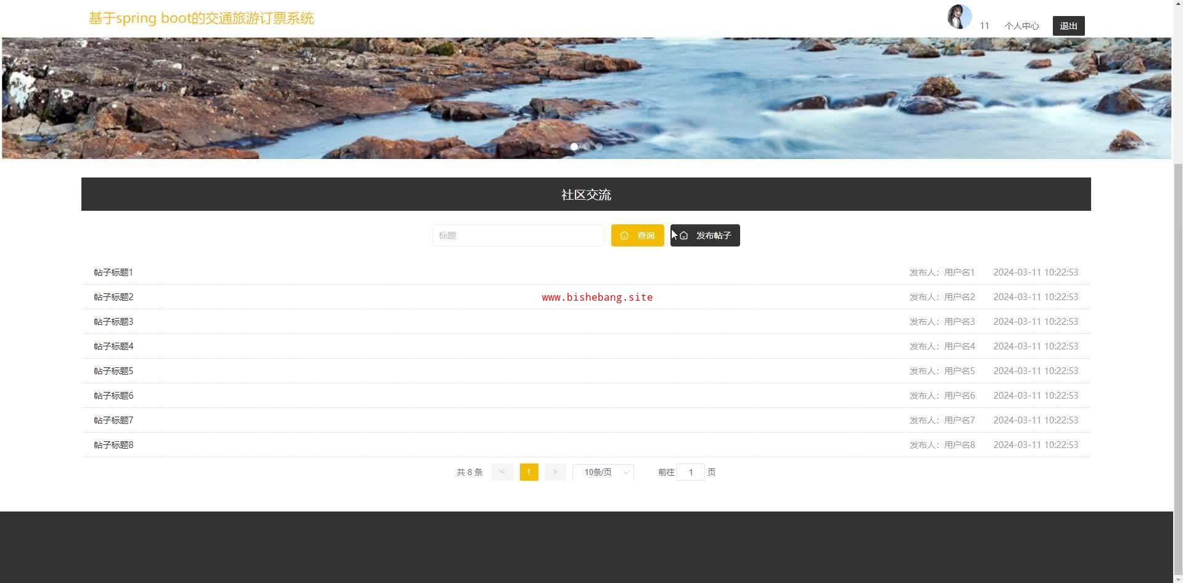The image size is (1183, 583).
Task: Focus the 标题 search input field
Action: [x=517, y=235]
